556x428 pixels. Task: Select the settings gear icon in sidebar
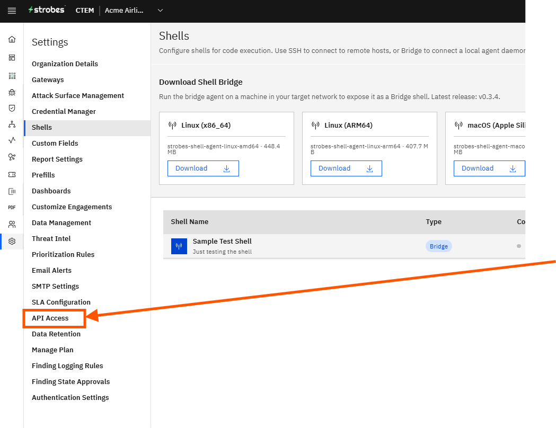[x=12, y=242]
